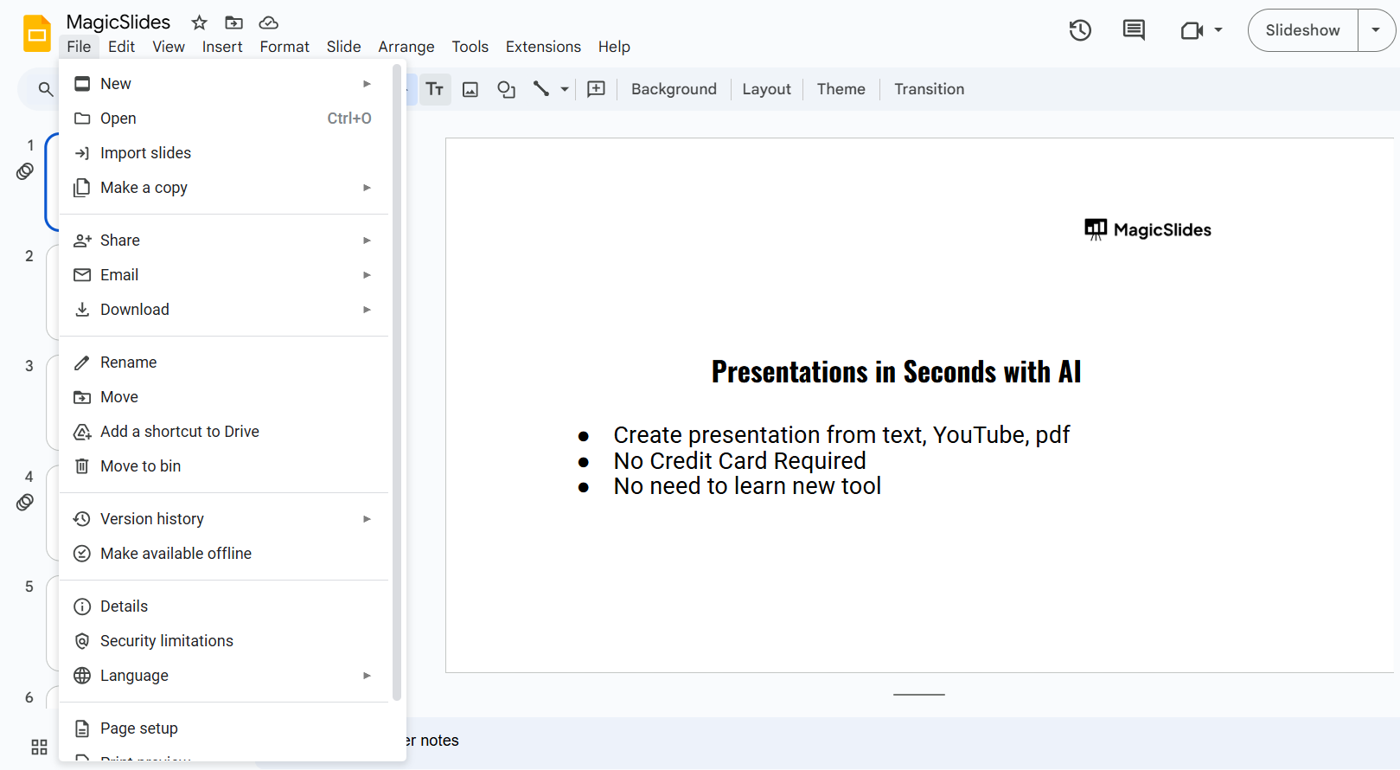
Task: Open the Extensions menu
Action: pyautogui.click(x=543, y=47)
